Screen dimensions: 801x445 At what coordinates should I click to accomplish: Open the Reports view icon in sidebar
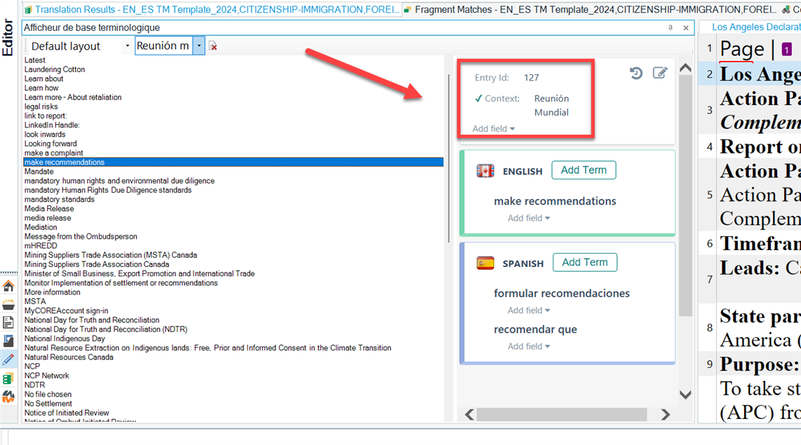coord(8,341)
